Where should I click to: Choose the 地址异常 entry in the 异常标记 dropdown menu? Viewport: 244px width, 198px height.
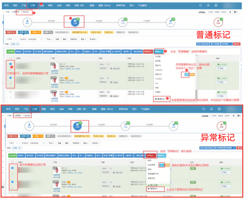(x=151, y=165)
